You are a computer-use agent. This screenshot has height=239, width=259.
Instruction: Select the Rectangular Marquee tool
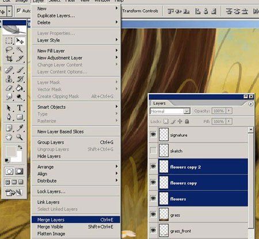9,41
